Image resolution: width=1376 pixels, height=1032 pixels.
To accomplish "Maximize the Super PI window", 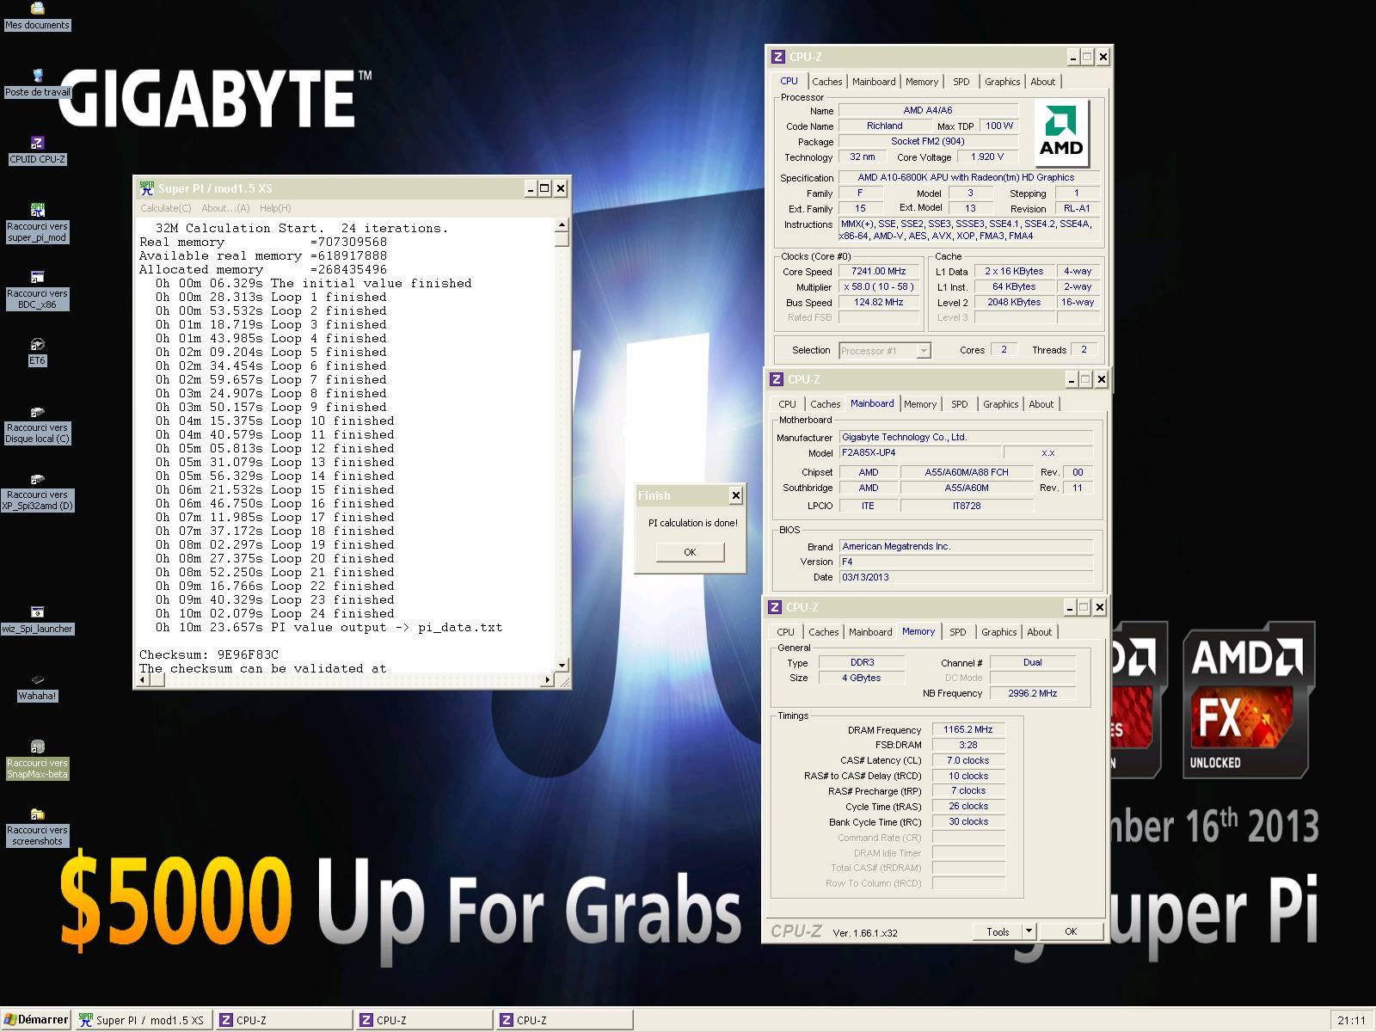I will pyautogui.click(x=544, y=188).
